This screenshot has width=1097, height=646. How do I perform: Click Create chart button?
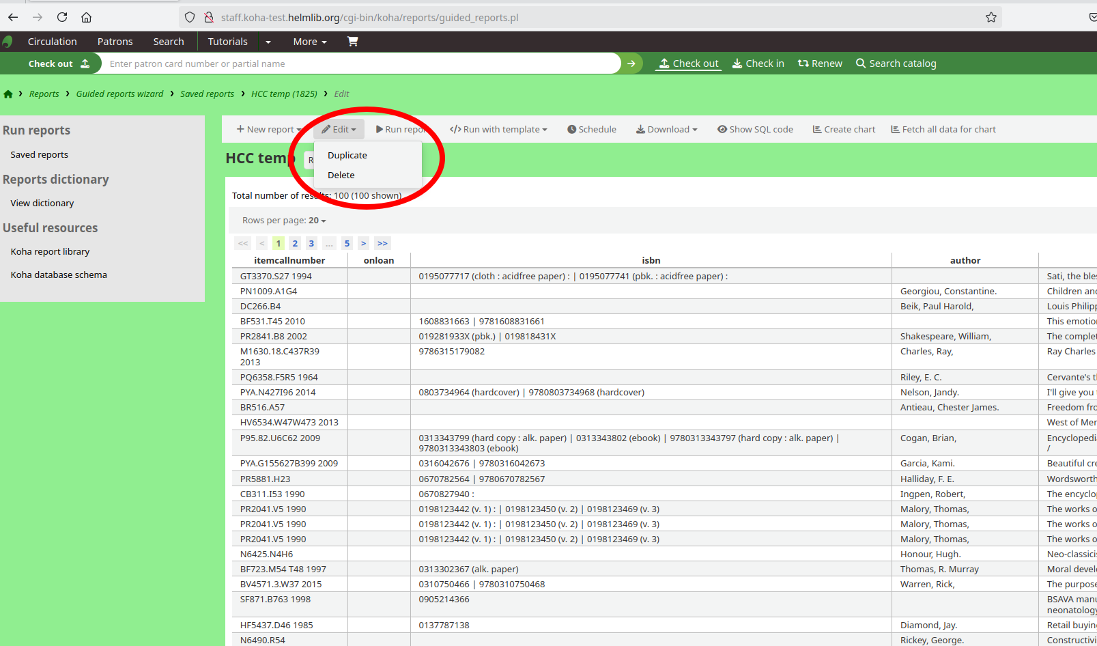pos(844,129)
